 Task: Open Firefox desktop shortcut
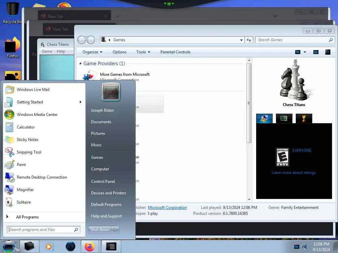pyautogui.click(x=13, y=48)
